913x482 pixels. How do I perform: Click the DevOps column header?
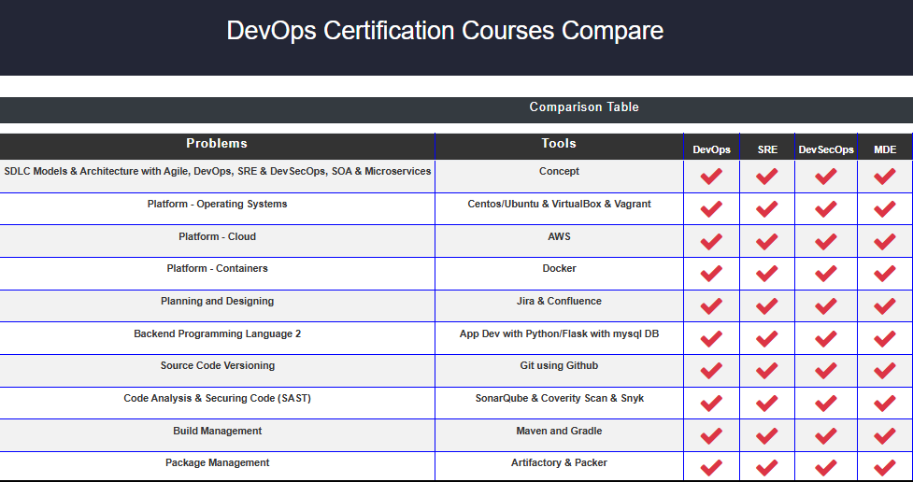pyautogui.click(x=711, y=149)
